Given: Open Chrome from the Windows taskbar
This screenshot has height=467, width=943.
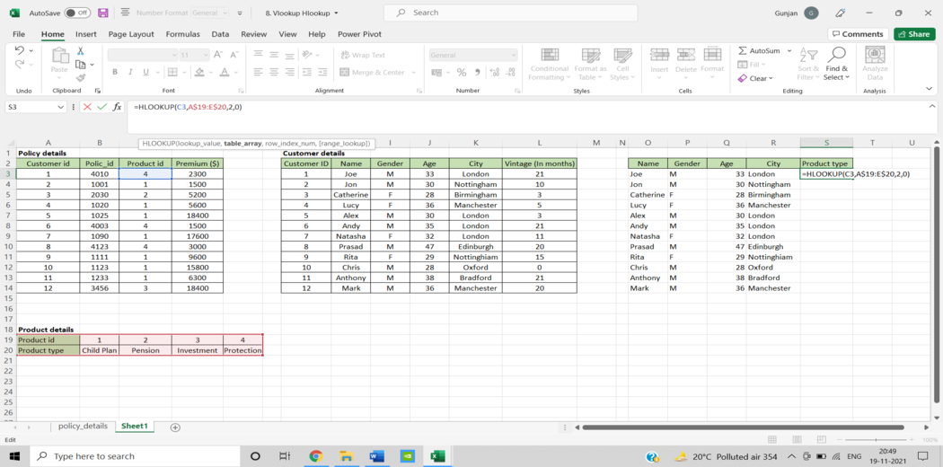Looking at the screenshot, I should tap(316, 456).
